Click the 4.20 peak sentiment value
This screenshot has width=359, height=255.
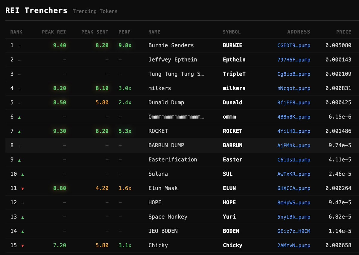[x=102, y=188]
